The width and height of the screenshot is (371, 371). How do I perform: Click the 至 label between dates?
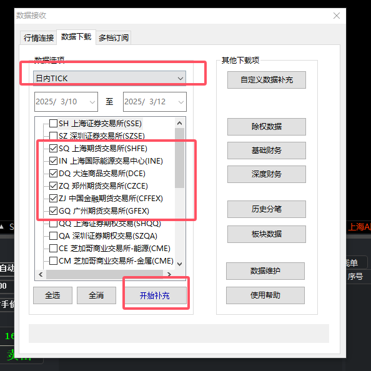109,102
